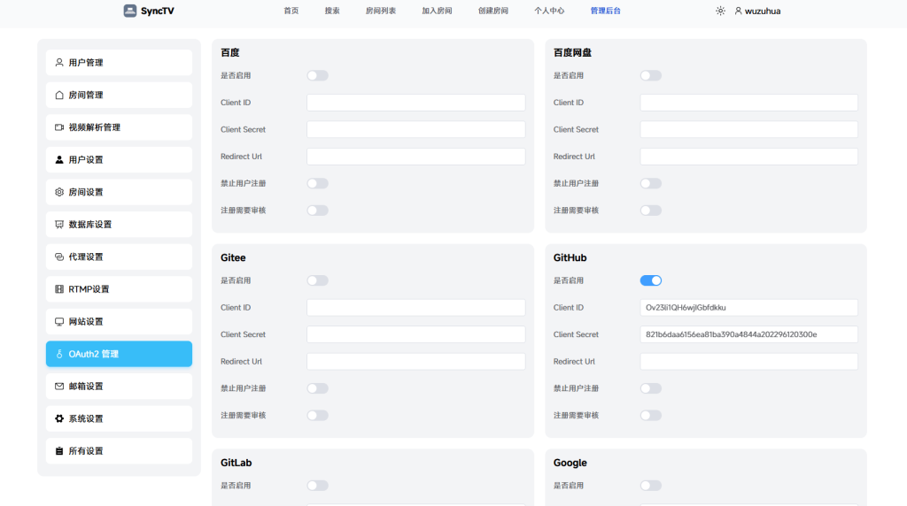Click the solid user icon of 用户设置
Image resolution: width=907 pixels, height=506 pixels.
coord(59,159)
